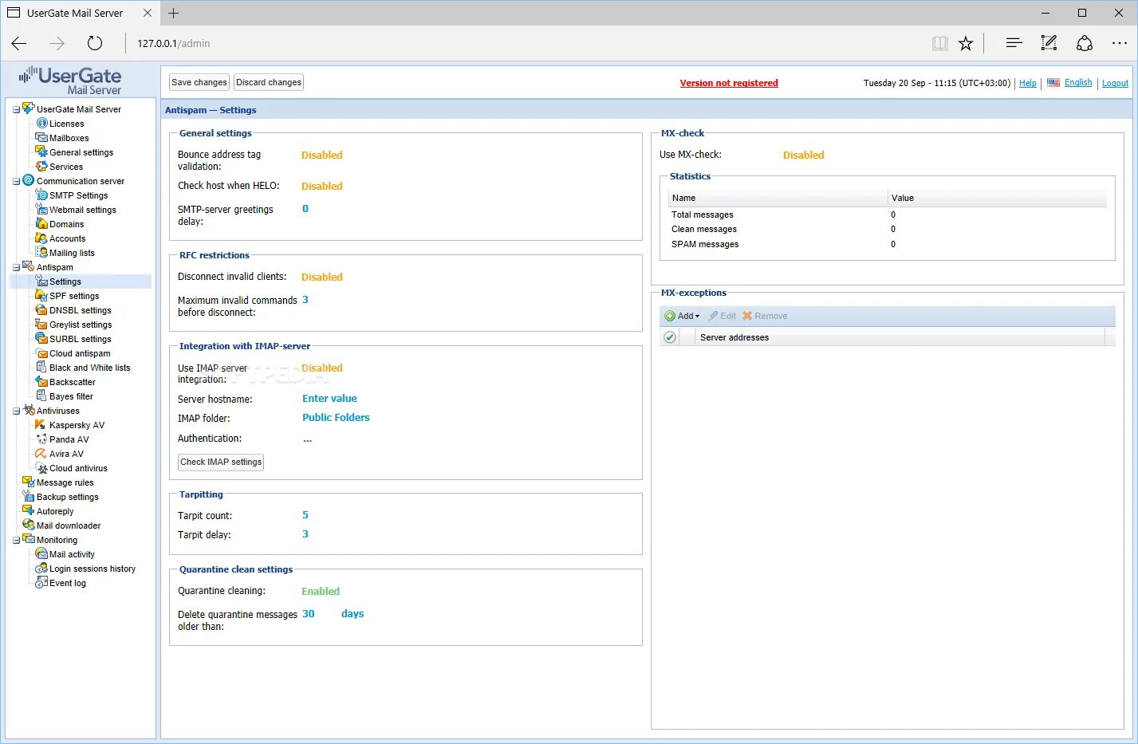
Task: Open browser reading view icon
Action: [940, 43]
